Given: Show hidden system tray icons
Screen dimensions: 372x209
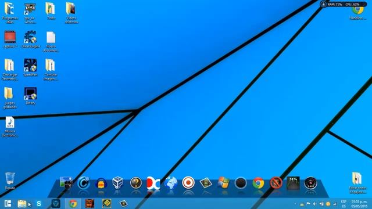Looking at the screenshot, I should (x=295, y=204).
